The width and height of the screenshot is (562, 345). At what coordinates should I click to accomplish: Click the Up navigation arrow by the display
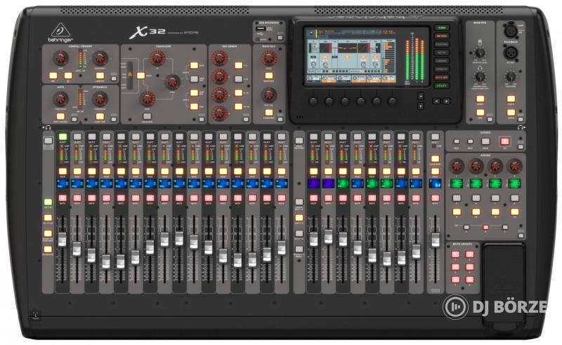[420, 96]
